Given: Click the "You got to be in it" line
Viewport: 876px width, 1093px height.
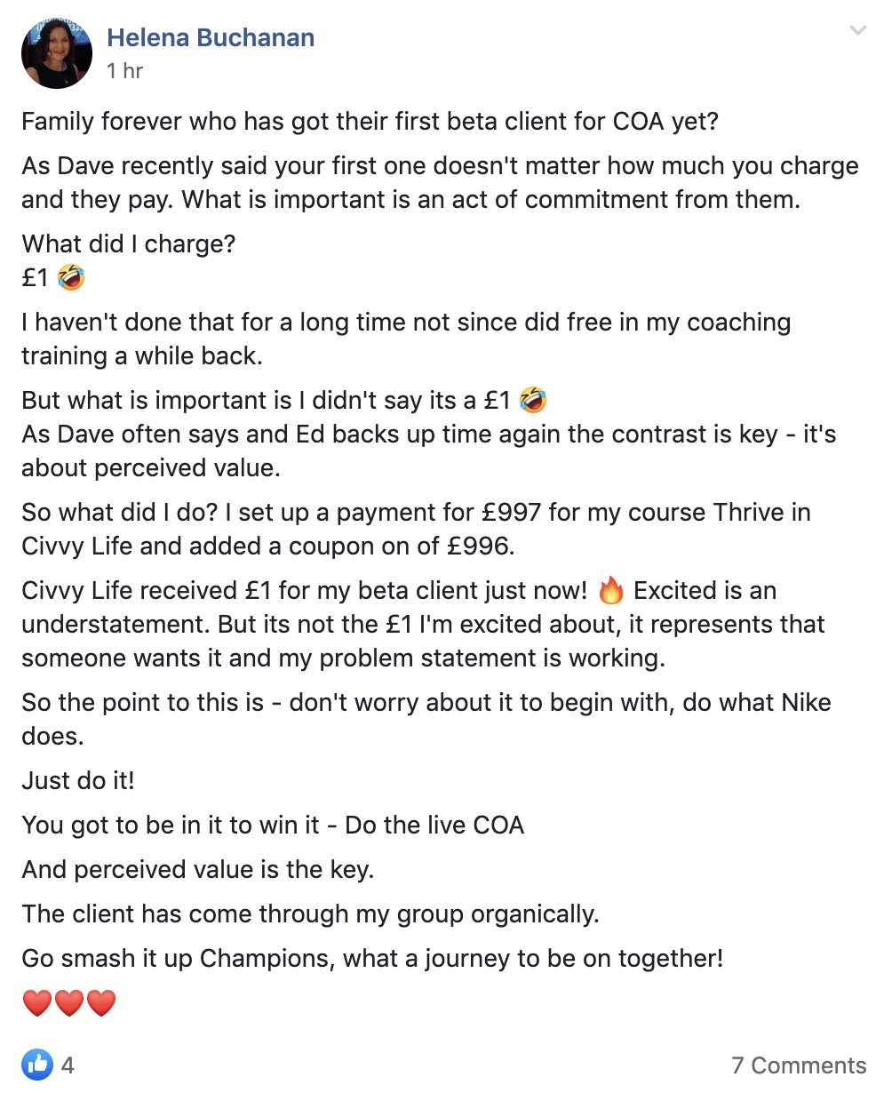Looking at the screenshot, I should [x=273, y=825].
